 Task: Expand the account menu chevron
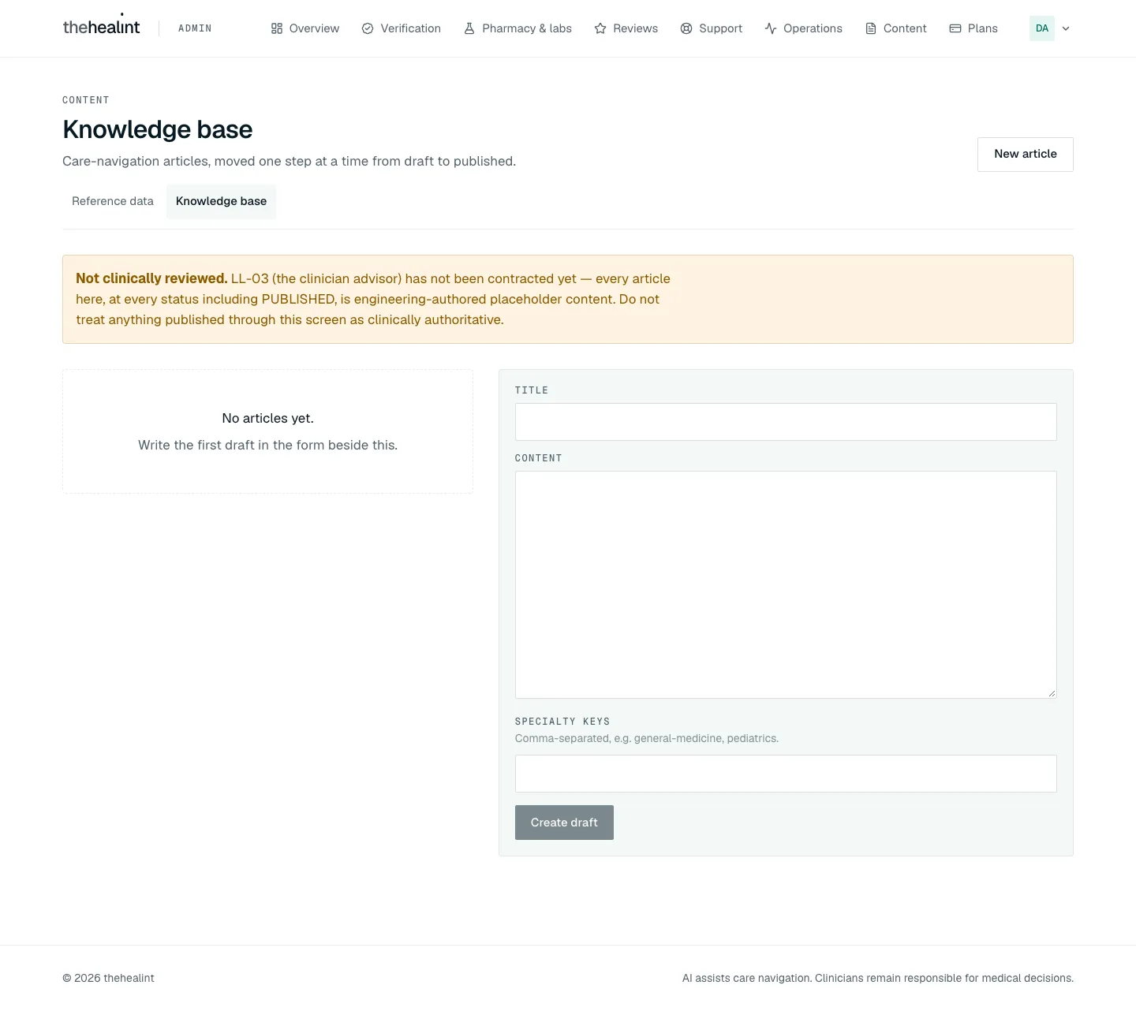click(1066, 28)
